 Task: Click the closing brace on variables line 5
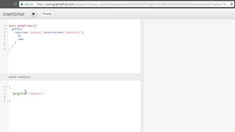(10, 100)
